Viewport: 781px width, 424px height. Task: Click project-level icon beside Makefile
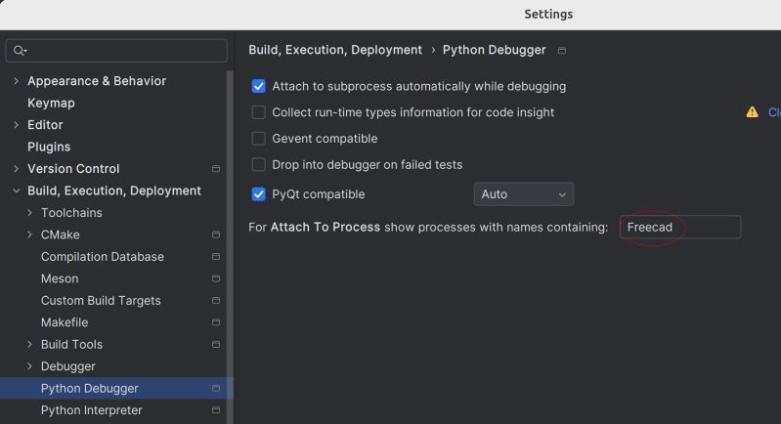click(216, 323)
